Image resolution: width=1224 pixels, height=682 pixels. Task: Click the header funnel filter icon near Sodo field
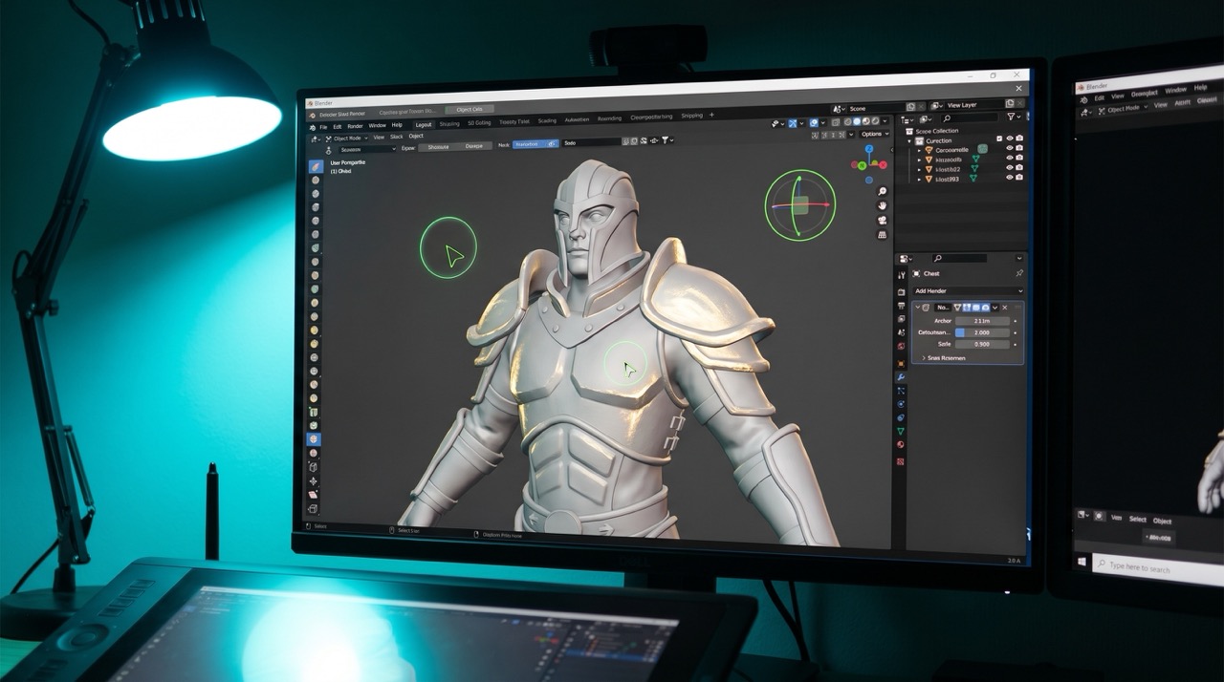click(x=665, y=140)
